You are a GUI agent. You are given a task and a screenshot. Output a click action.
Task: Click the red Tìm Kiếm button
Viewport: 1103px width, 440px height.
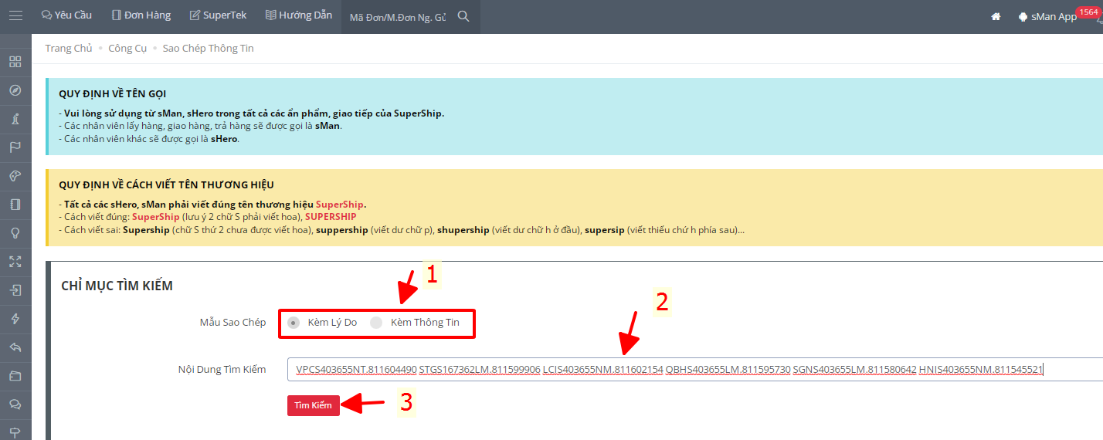click(x=314, y=405)
